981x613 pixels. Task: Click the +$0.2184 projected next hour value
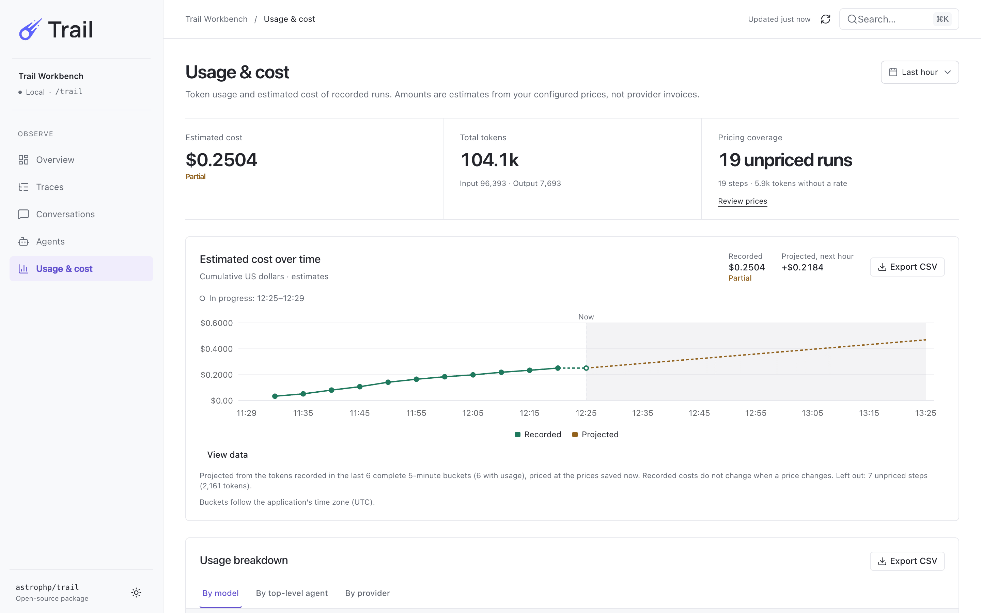coord(802,268)
